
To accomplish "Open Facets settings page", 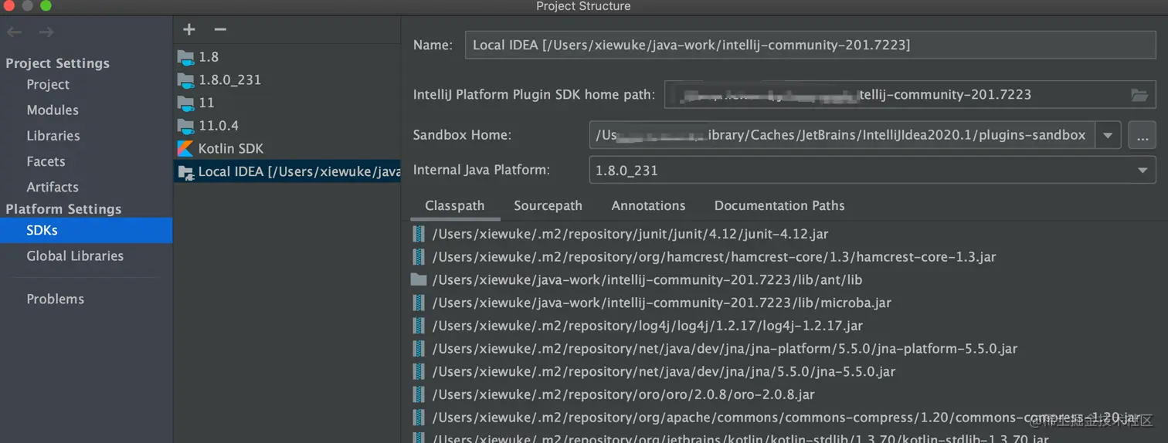I will click(x=46, y=161).
